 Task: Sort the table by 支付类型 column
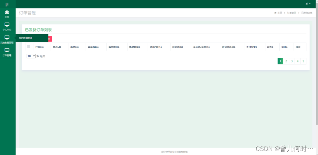coord(255,47)
